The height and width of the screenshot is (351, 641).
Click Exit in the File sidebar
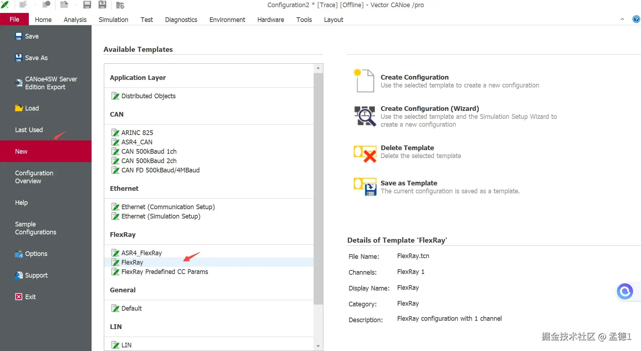pyautogui.click(x=46, y=297)
